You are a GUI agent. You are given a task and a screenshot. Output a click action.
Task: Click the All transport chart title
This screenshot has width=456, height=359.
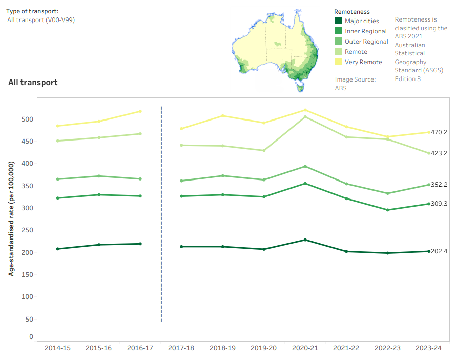coord(33,83)
